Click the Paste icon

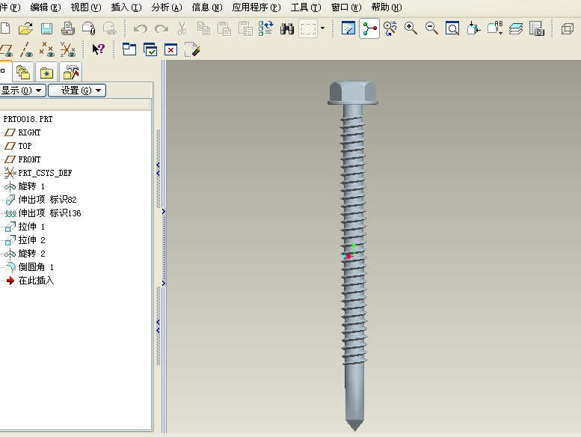pyautogui.click(x=224, y=28)
